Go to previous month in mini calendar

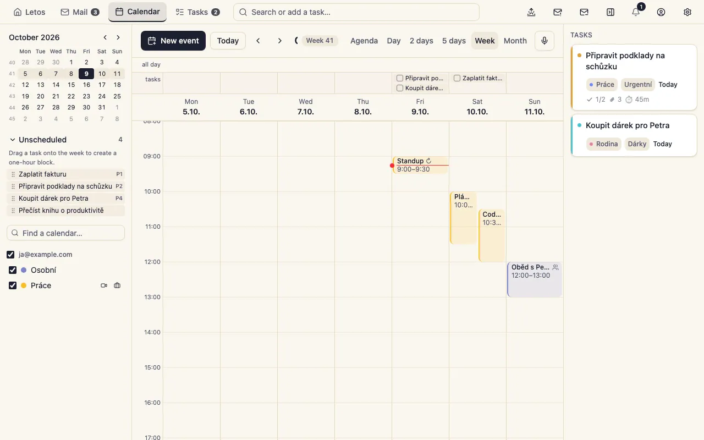[106, 37]
